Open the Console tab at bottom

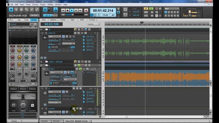pyautogui.click(x=44, y=121)
